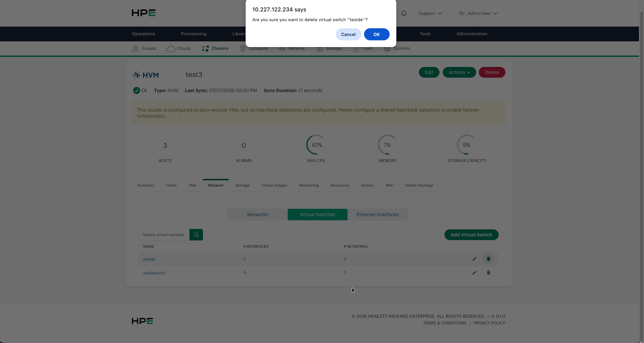The width and height of the screenshot is (644, 343).
Task: Confirm deletion with the OK button
Action: 377,34
